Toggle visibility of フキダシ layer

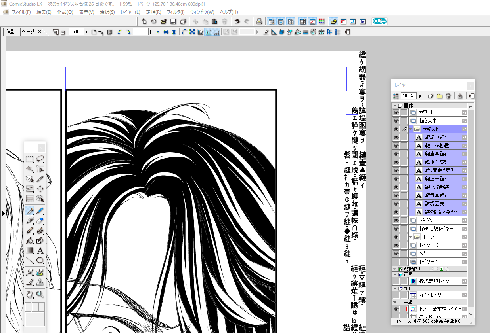396,220
